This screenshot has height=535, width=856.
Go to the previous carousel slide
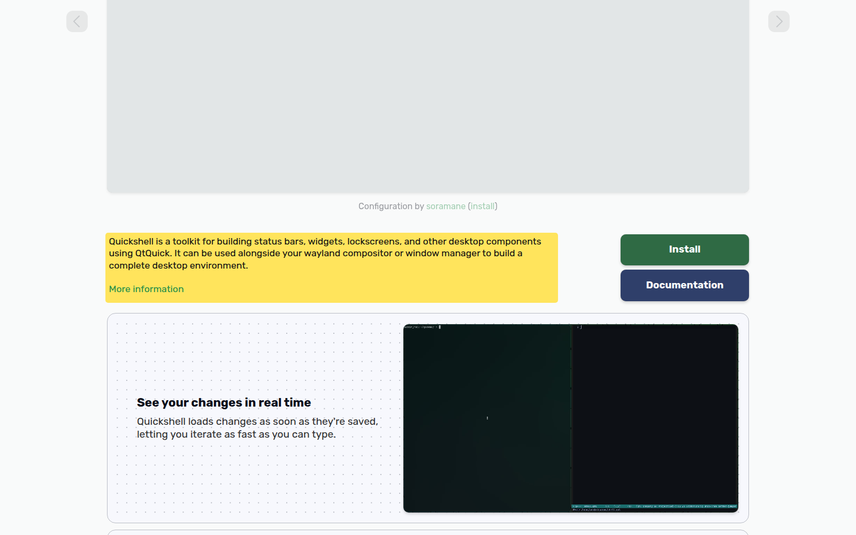(x=77, y=21)
